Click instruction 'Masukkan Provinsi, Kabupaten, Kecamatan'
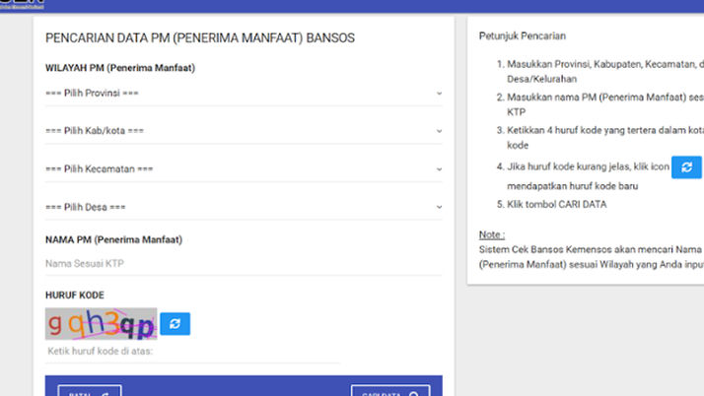This screenshot has width=704, height=396. pos(605,71)
